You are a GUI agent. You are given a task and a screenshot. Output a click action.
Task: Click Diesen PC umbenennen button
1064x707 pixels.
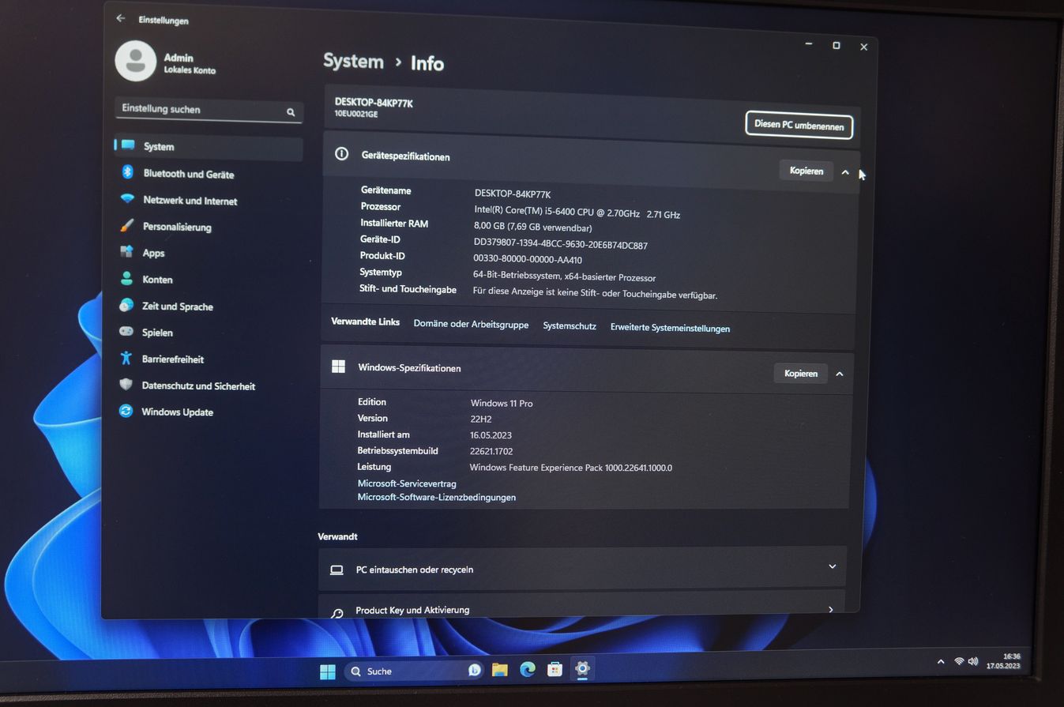click(799, 125)
